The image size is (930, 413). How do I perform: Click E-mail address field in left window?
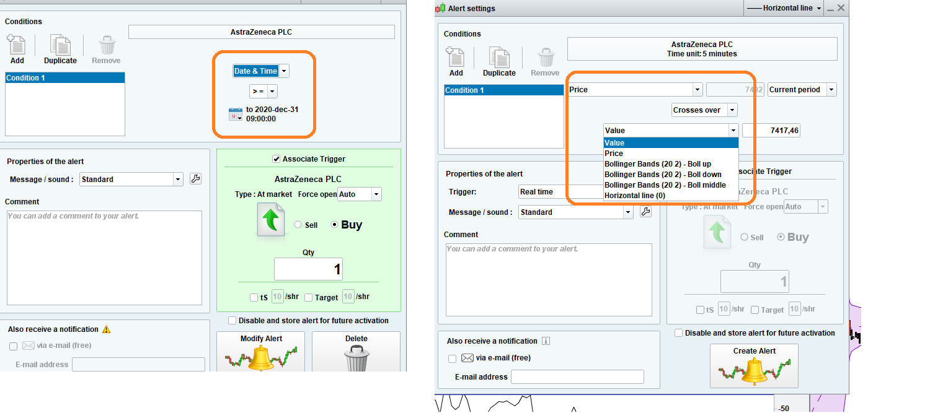[138, 364]
